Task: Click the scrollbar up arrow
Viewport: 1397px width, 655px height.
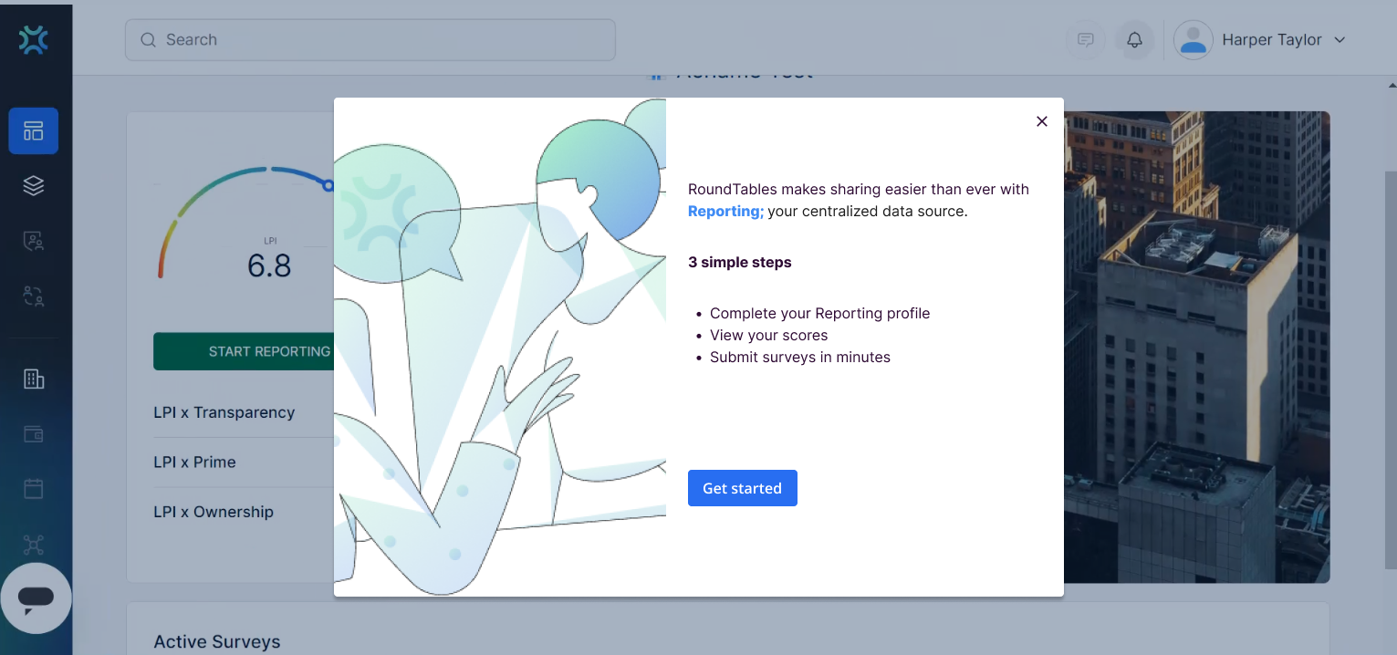Action: click(1391, 85)
